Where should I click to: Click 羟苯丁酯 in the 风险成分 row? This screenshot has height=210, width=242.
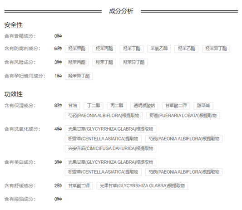coord(104,63)
